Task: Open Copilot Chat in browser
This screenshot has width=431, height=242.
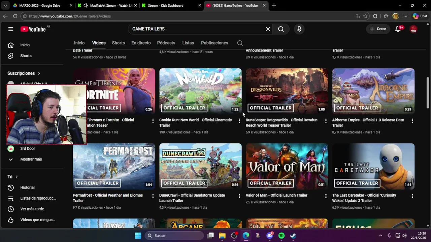Action: pos(420,16)
